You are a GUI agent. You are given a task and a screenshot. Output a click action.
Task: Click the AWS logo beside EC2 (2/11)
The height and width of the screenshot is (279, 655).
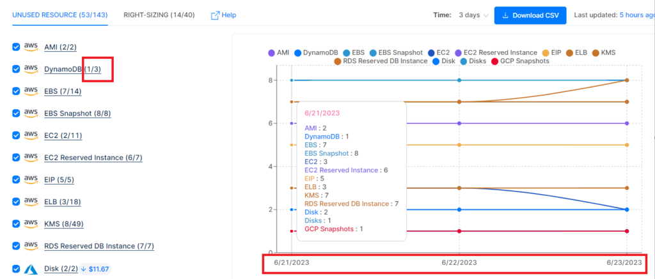pyautogui.click(x=31, y=135)
